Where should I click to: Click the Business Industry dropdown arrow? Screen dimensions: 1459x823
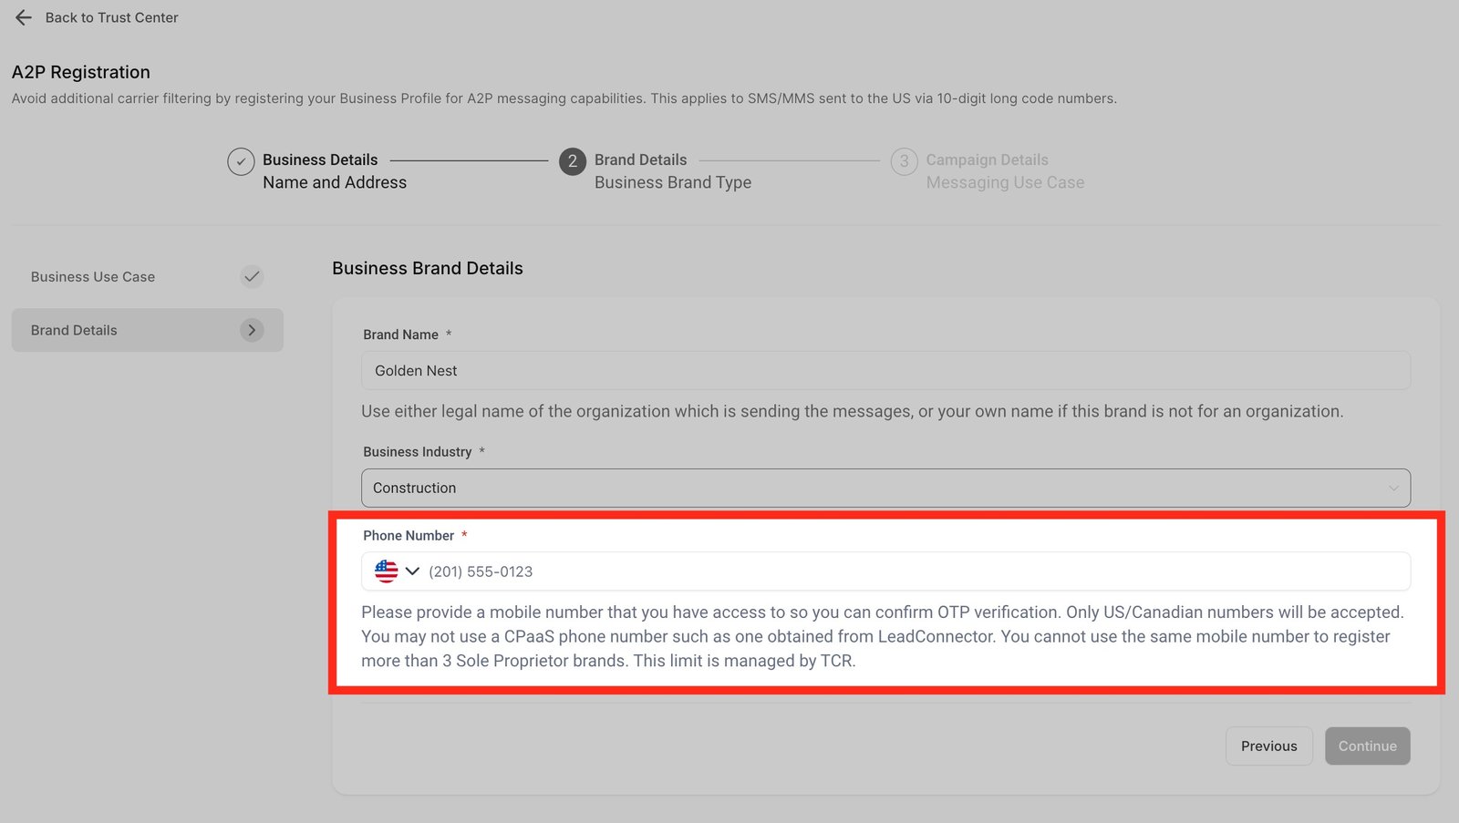pyautogui.click(x=1392, y=489)
